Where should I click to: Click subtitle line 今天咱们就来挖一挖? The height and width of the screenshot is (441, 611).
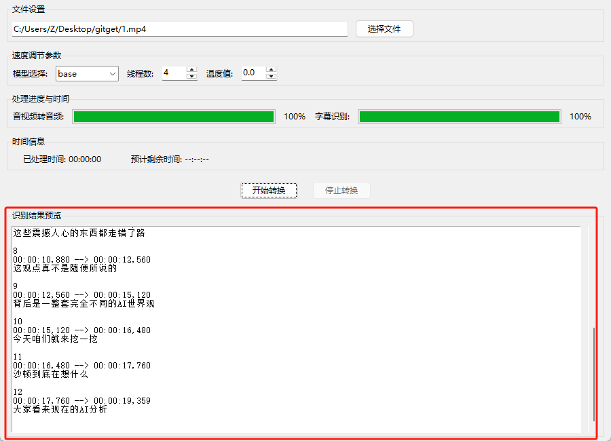point(56,339)
